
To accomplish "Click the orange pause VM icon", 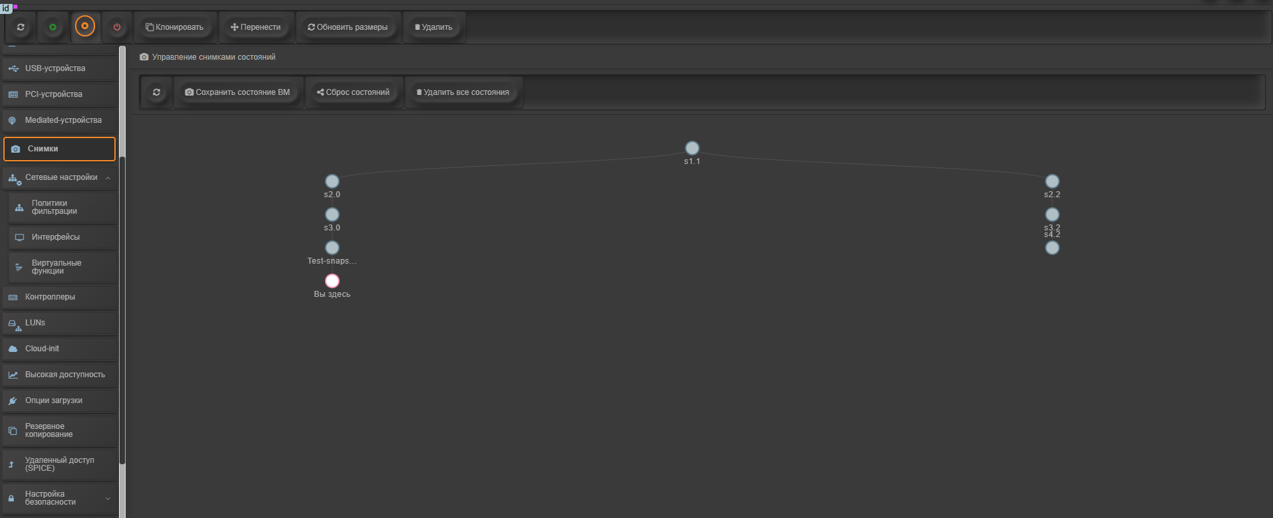I will (x=84, y=27).
